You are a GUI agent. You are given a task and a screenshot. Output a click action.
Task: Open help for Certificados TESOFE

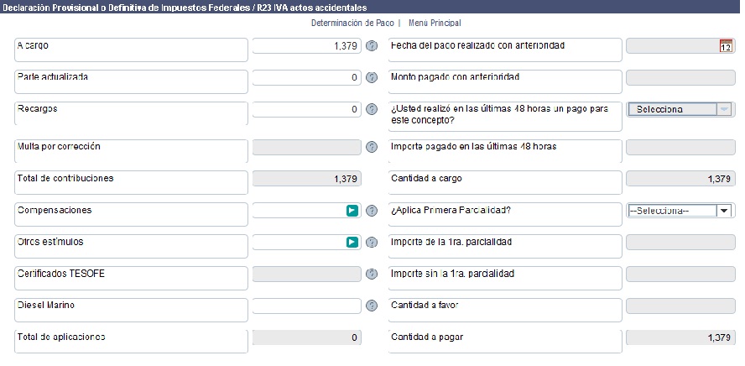pos(372,274)
